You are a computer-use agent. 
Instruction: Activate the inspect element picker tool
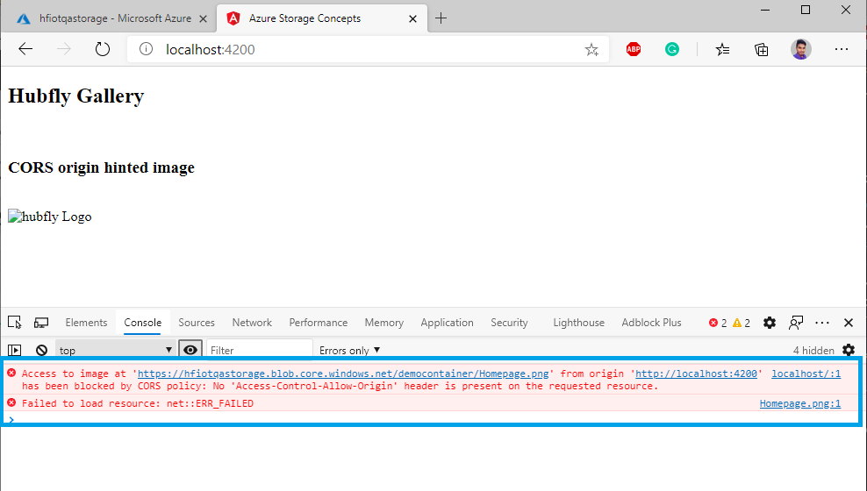(14, 323)
